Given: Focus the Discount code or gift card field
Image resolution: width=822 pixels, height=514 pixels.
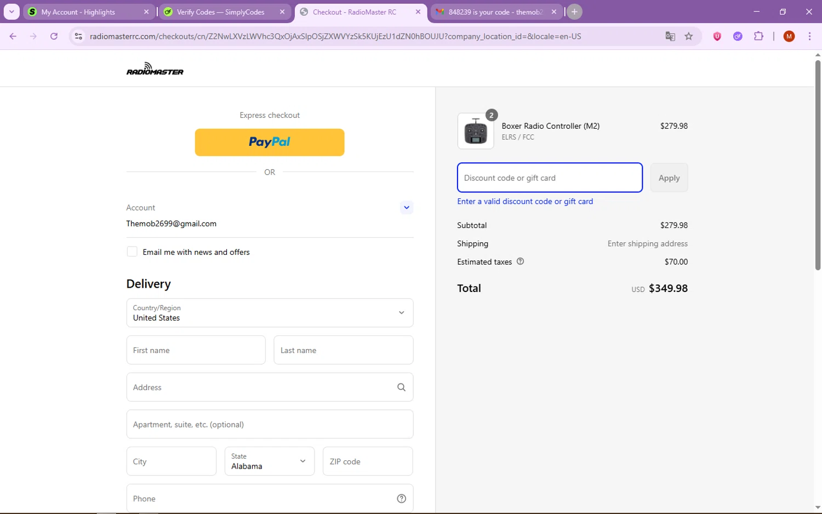Looking at the screenshot, I should click(550, 178).
